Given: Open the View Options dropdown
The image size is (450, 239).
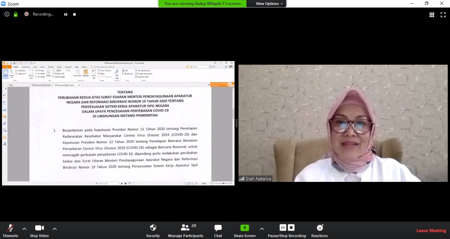Looking at the screenshot, I should click(x=269, y=4).
